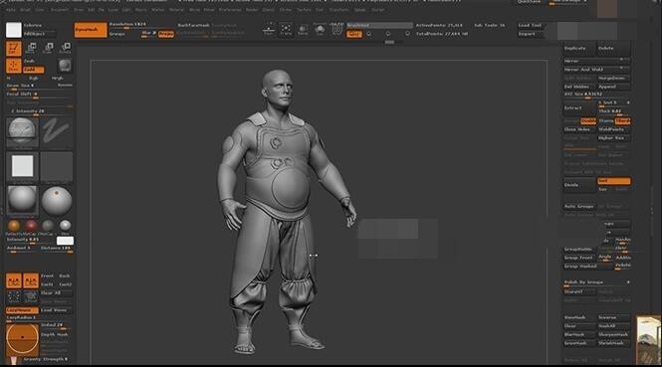Click the BlurMask button
Screen dimensions: 662x367
click(579, 334)
